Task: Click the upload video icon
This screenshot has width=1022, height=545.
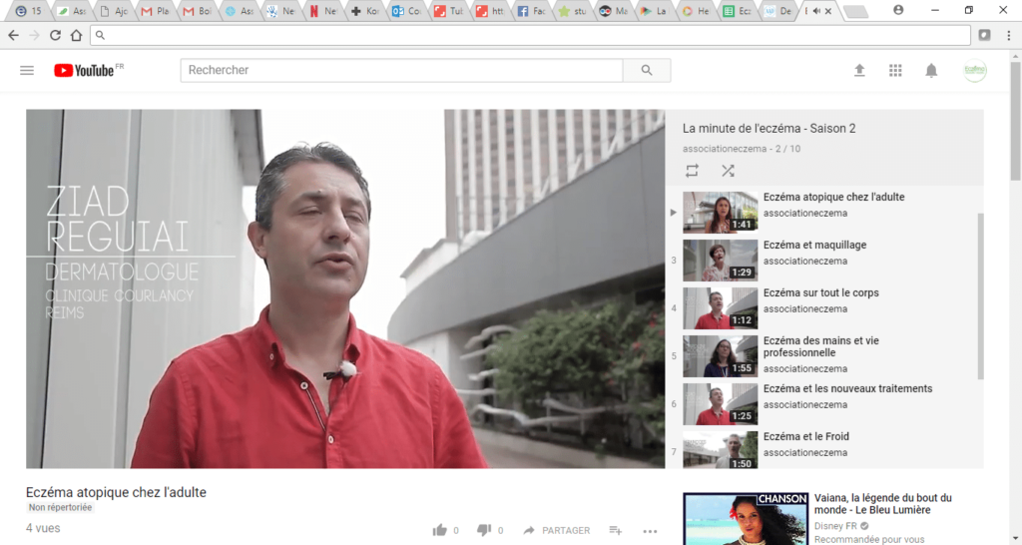Action: (x=859, y=70)
